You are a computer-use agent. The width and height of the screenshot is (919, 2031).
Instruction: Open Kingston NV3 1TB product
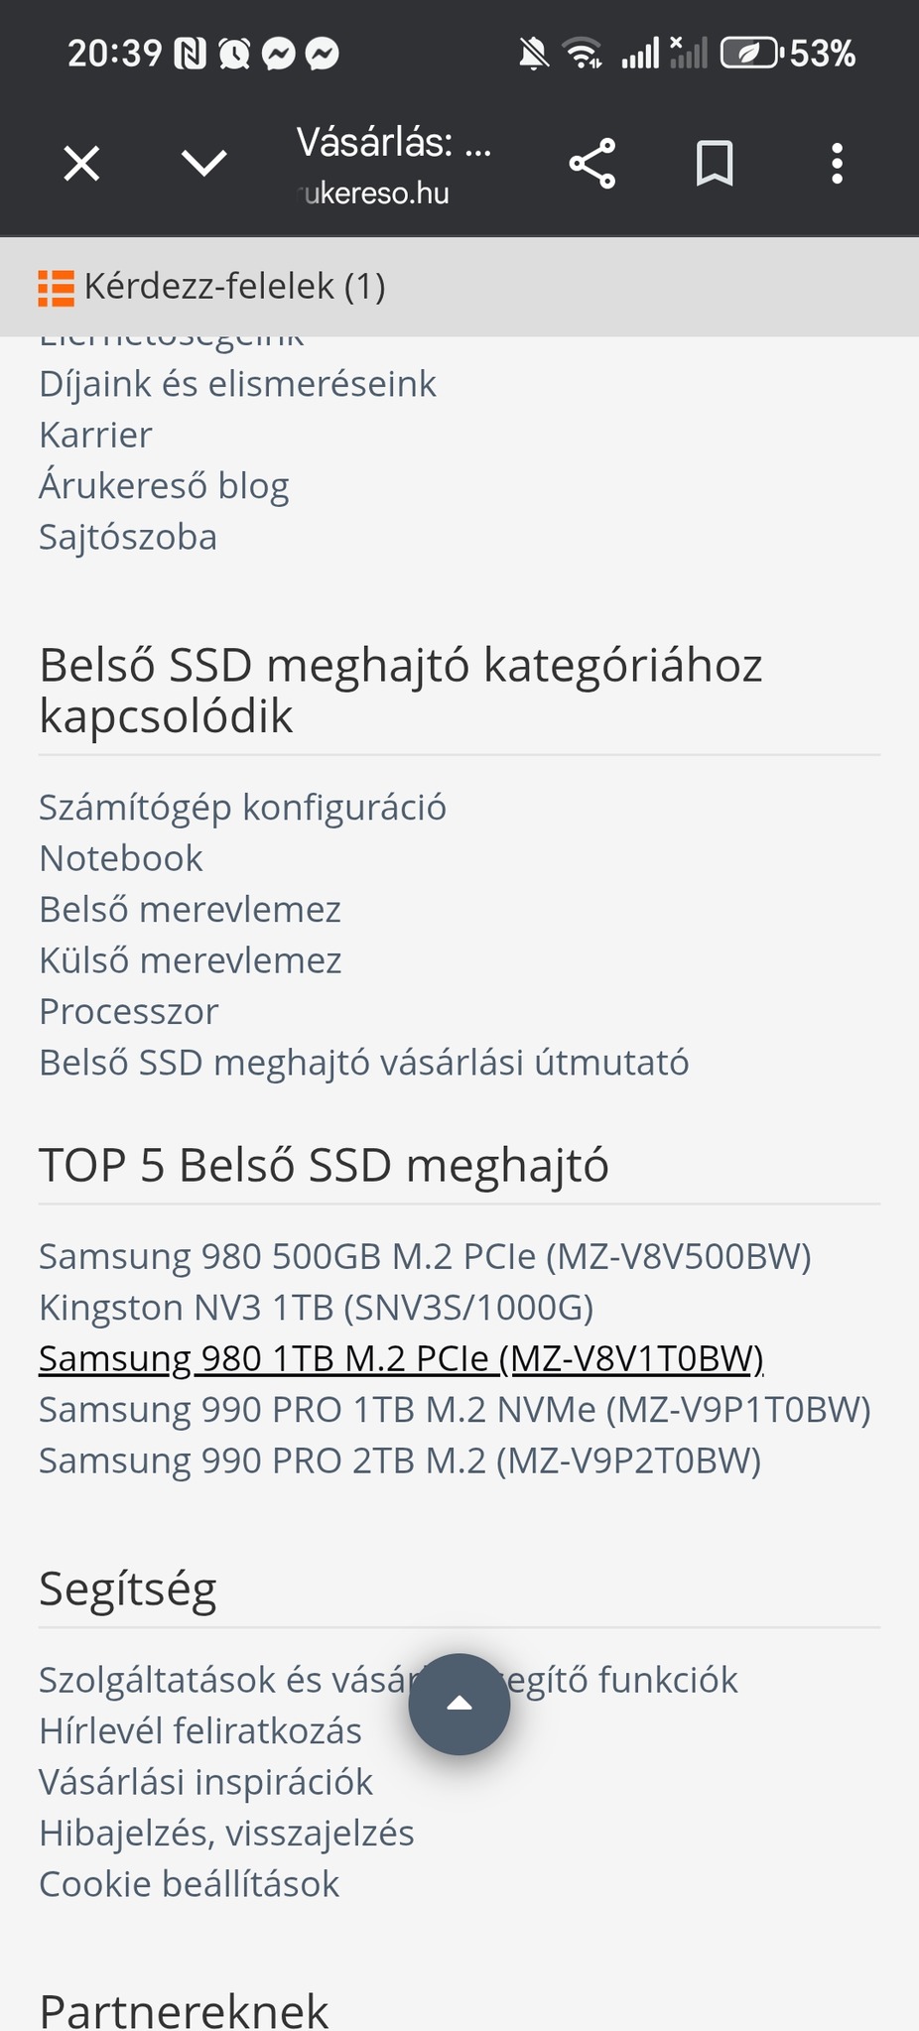[316, 1308]
